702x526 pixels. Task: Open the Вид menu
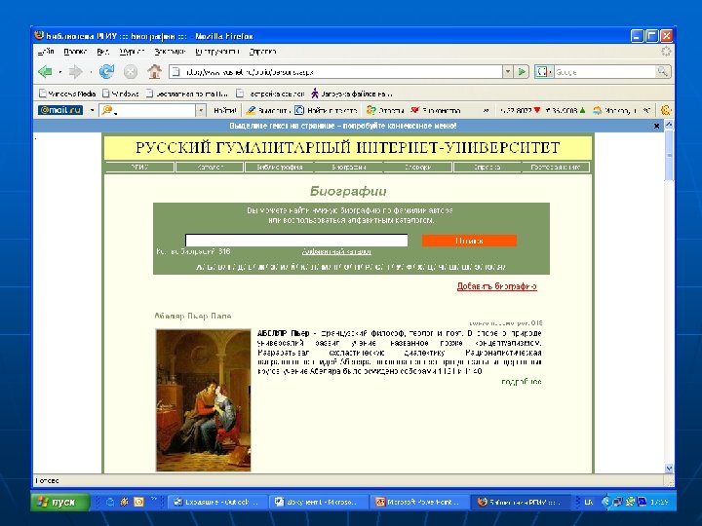click(103, 52)
